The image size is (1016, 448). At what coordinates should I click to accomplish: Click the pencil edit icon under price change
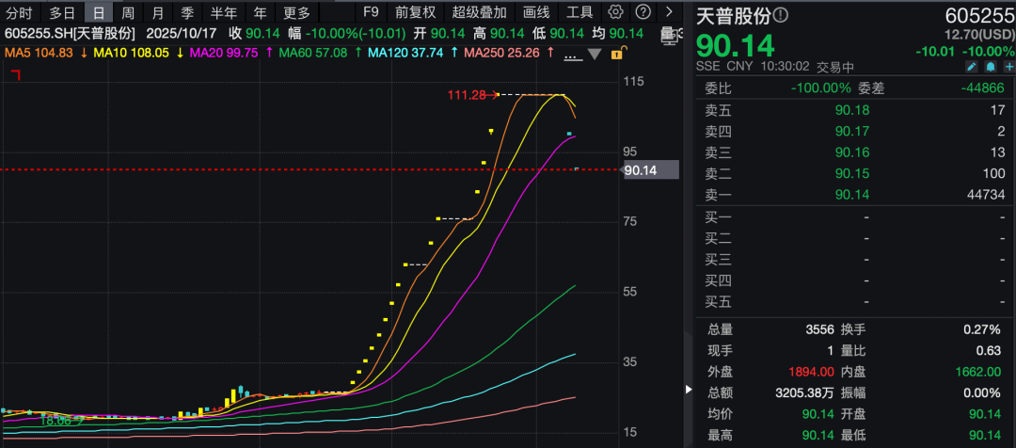[972, 67]
